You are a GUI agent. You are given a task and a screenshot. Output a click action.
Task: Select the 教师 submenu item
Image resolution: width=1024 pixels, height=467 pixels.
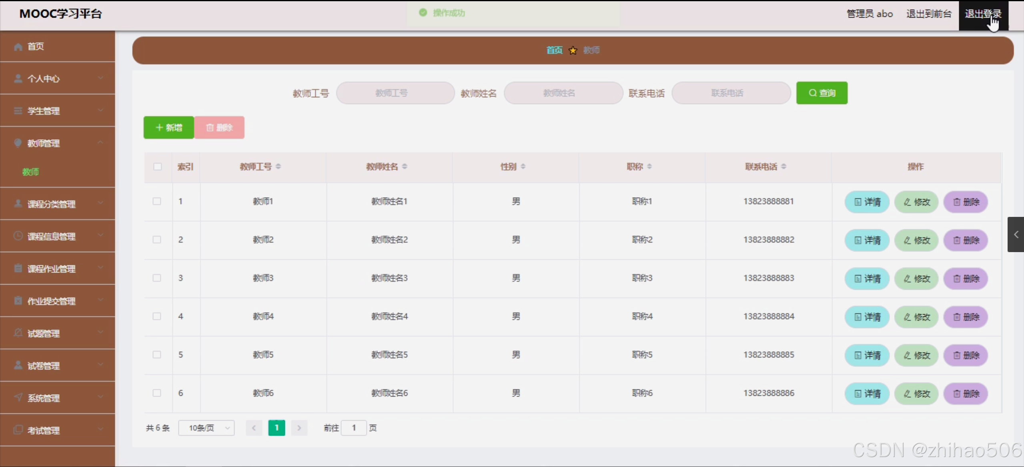point(30,172)
